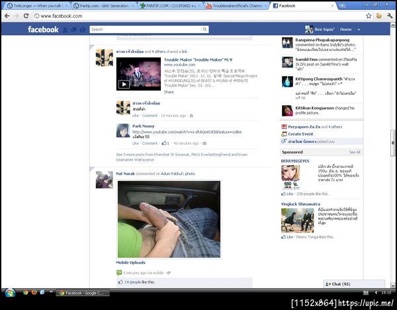
Task: Open the Windows Start button
Action: click(10, 293)
